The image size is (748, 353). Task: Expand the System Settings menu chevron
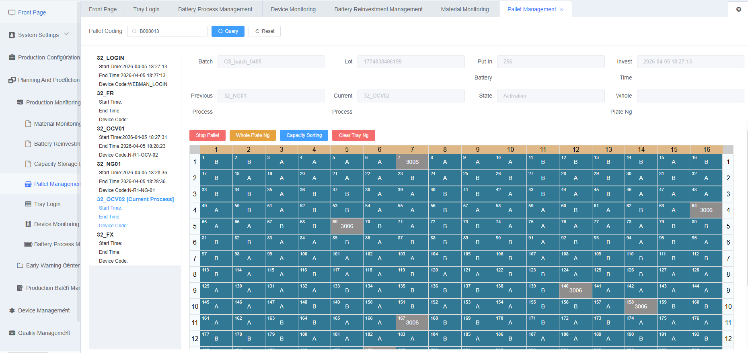pos(66,34)
